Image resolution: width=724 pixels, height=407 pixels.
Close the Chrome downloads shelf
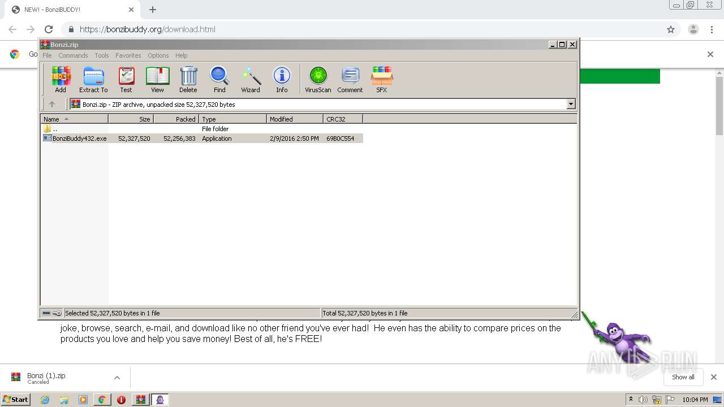(714, 377)
